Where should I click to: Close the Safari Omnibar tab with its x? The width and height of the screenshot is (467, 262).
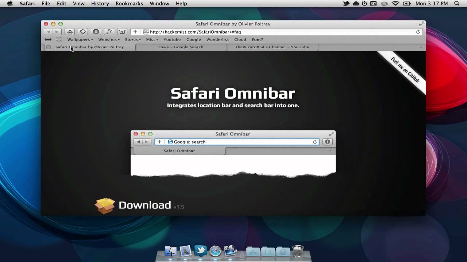pyautogui.click(x=48, y=47)
